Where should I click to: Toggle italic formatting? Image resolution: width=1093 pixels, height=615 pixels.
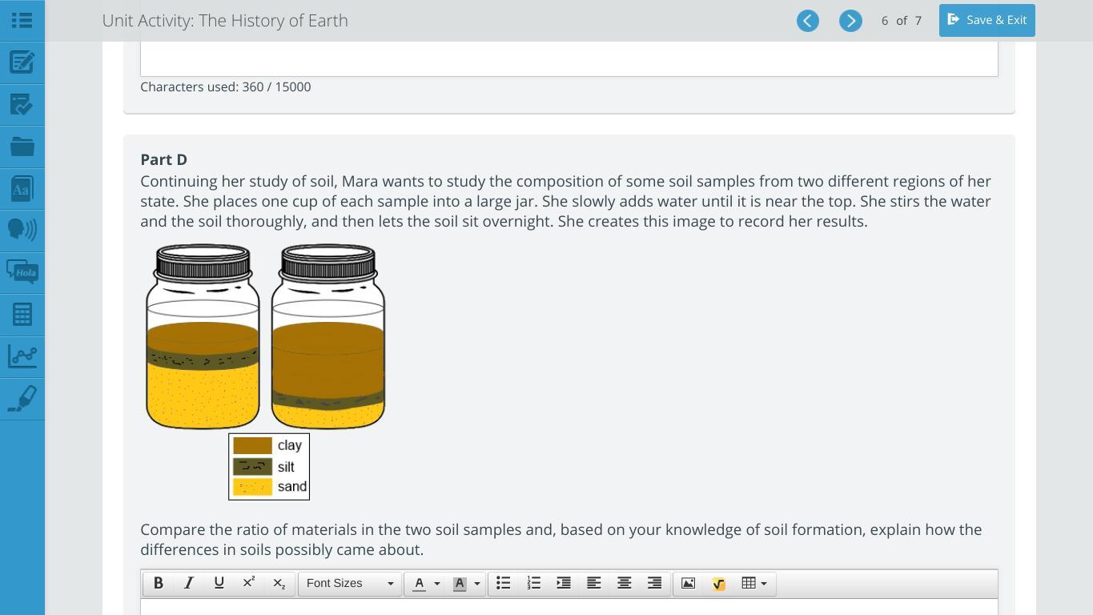point(188,583)
